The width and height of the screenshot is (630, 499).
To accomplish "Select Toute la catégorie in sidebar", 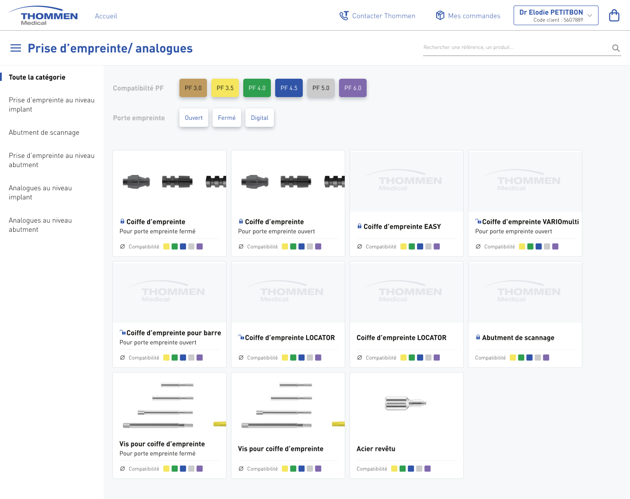I will 37,77.
